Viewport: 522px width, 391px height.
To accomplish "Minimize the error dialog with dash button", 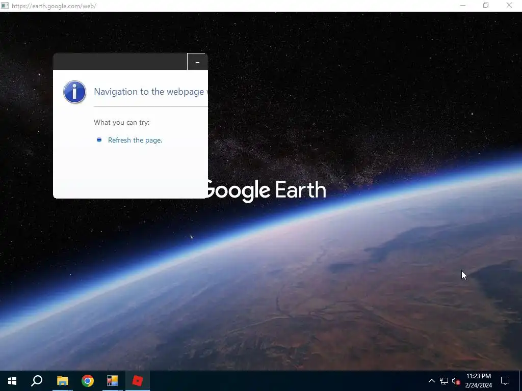I will coord(197,62).
